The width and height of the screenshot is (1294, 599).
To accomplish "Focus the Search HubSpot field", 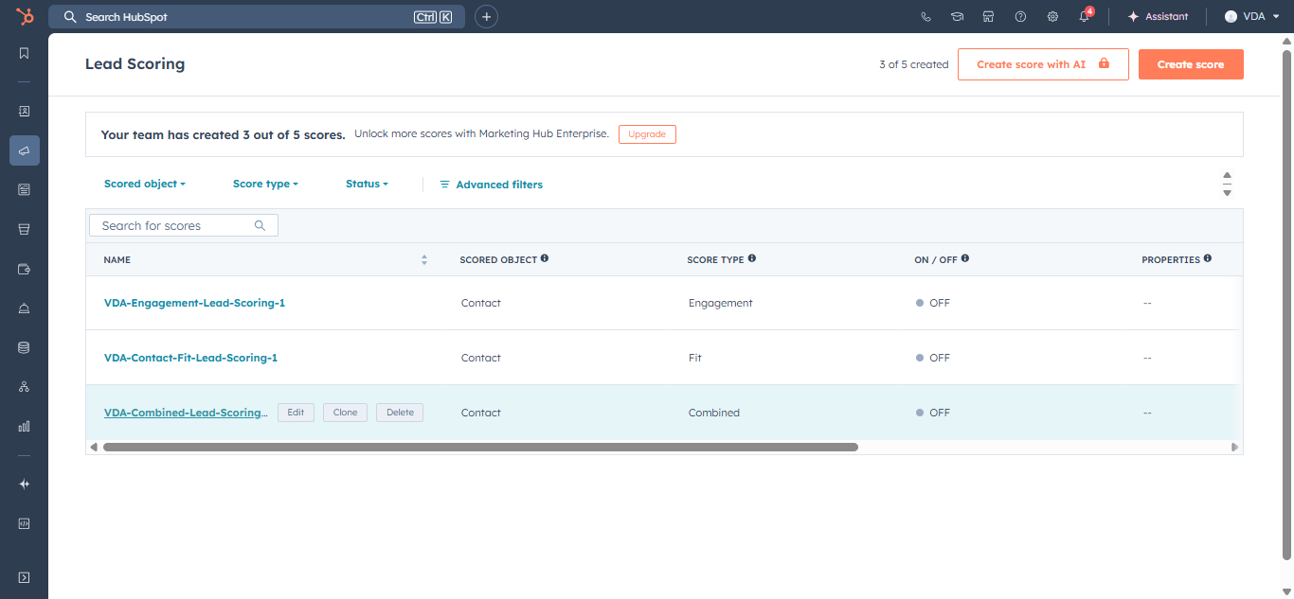I will coord(257,16).
